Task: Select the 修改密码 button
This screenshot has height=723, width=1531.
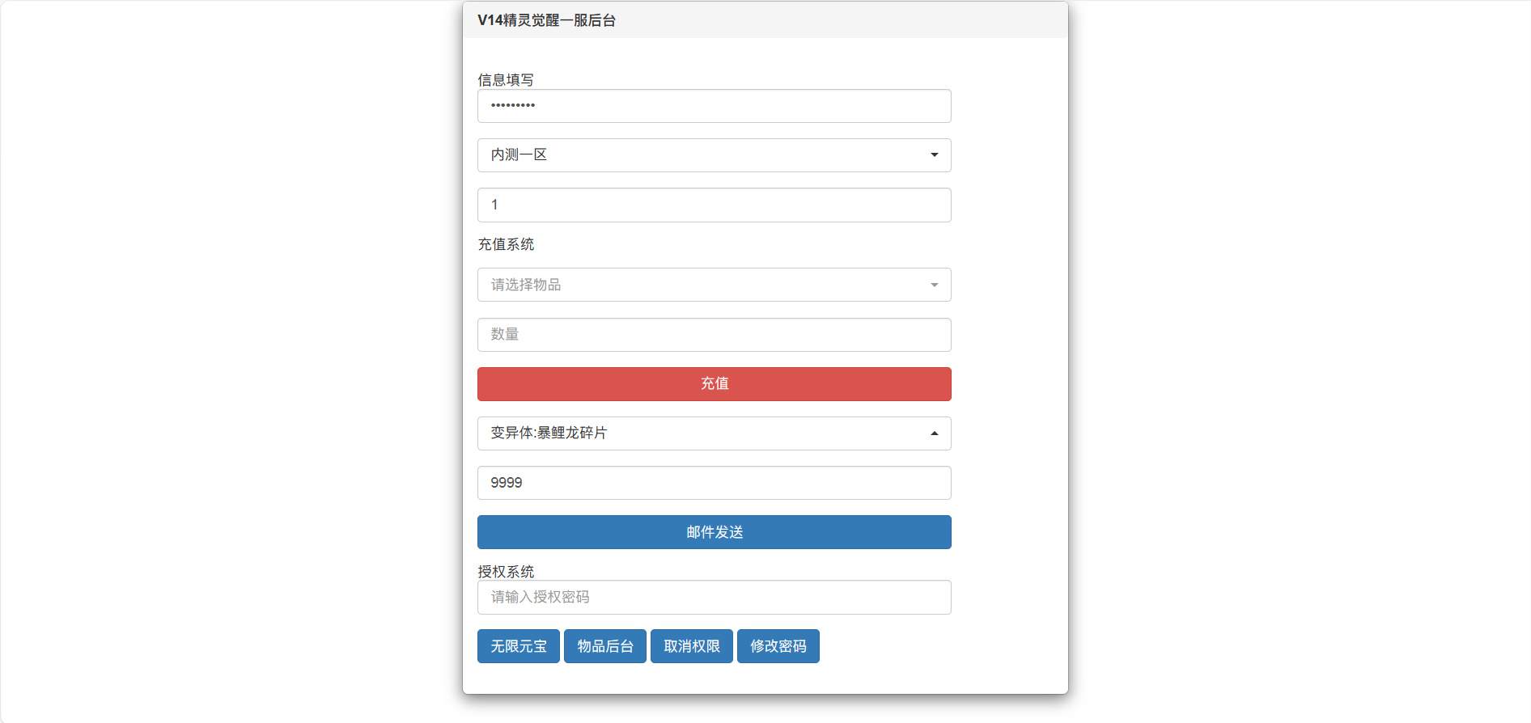Action: coord(778,646)
